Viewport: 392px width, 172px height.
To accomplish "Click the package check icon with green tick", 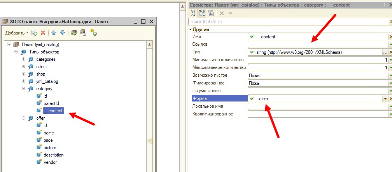I will pos(74,33).
